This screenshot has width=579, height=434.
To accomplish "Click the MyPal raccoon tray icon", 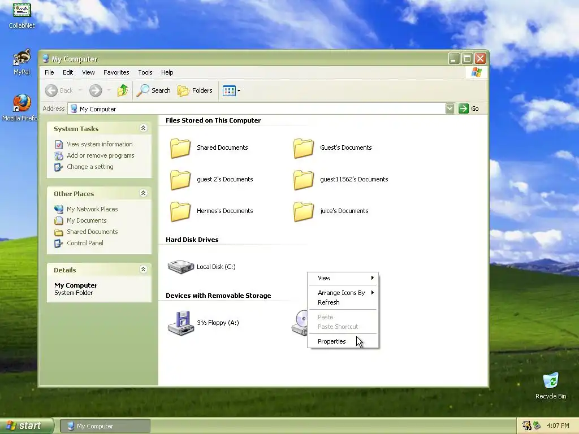I will tap(526, 426).
